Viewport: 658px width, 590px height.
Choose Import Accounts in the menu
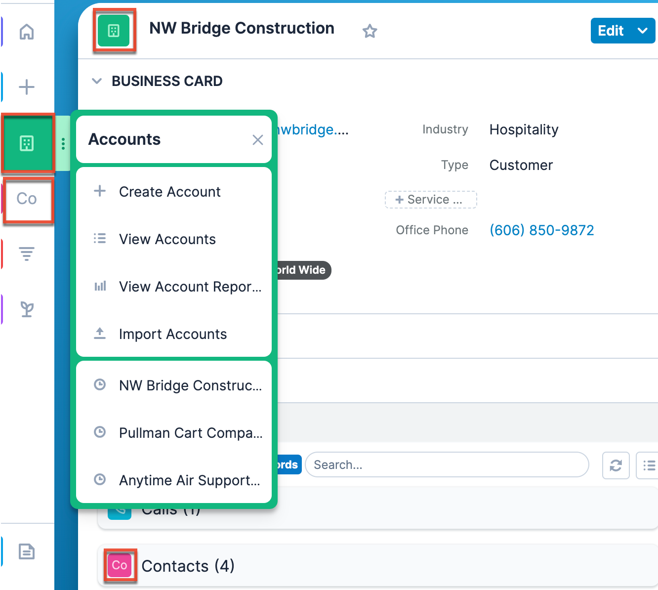point(172,334)
